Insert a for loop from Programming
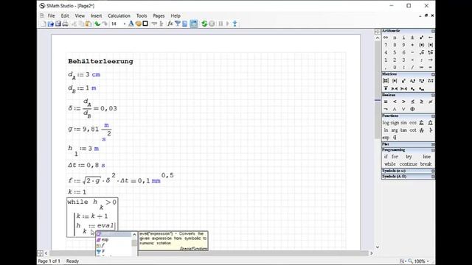The image size is (472, 265). [395, 157]
